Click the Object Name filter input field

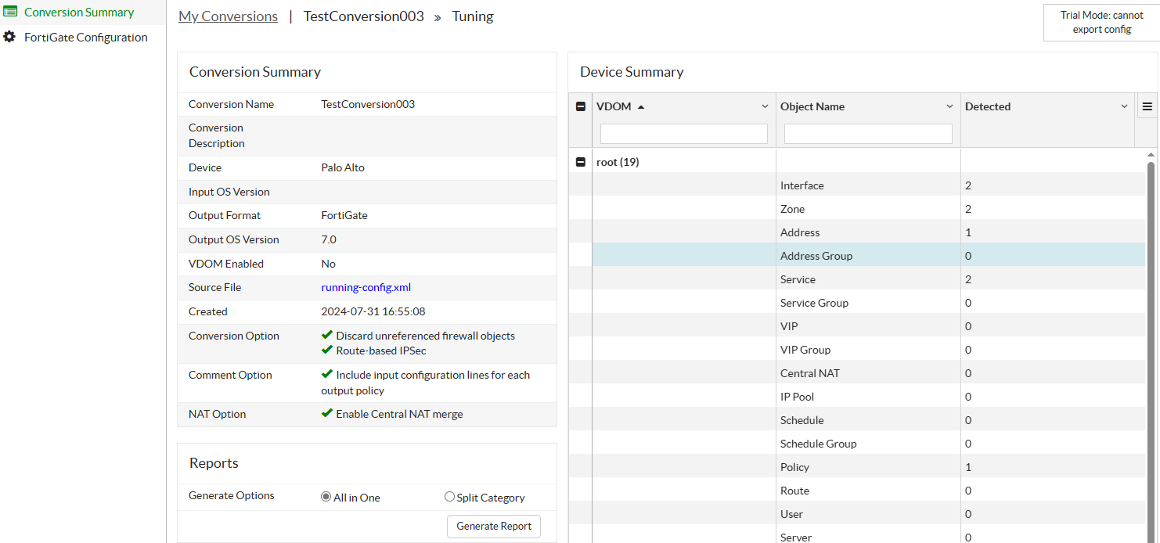click(x=868, y=134)
